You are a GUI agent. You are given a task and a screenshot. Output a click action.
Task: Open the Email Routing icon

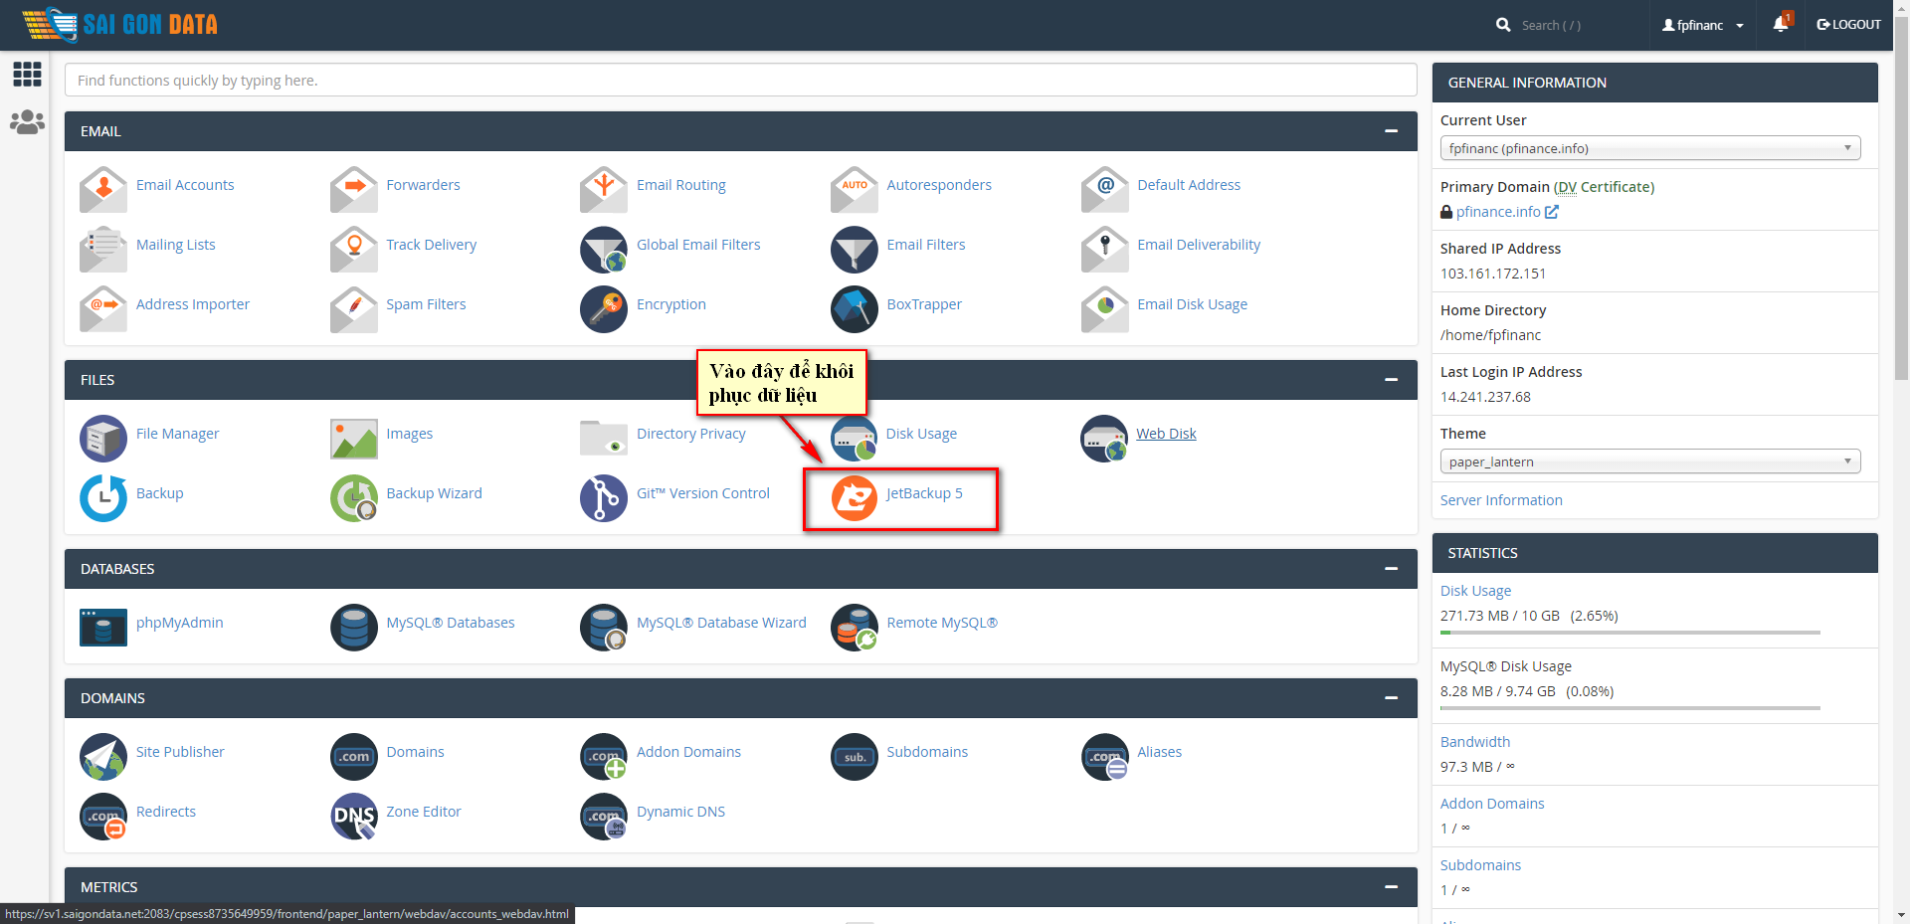pyautogui.click(x=604, y=189)
